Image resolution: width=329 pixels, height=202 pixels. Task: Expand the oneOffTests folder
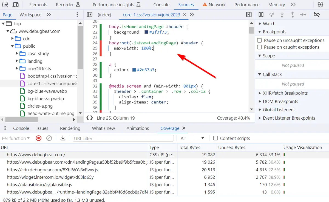click(17, 69)
